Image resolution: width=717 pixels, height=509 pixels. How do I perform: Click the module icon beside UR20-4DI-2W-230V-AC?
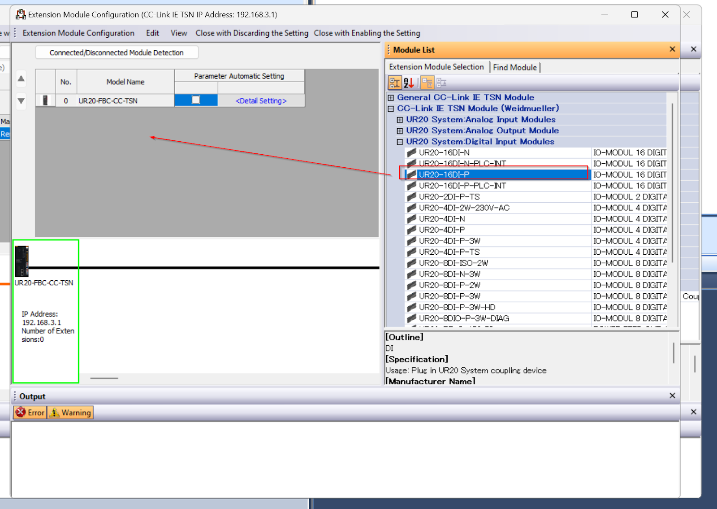[411, 208]
